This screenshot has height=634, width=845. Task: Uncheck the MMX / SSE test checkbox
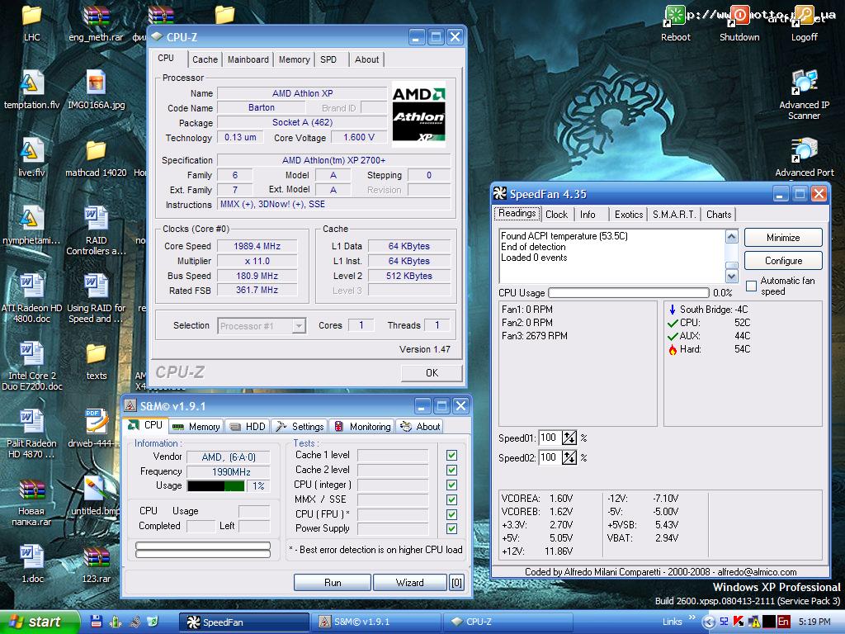pyautogui.click(x=451, y=499)
